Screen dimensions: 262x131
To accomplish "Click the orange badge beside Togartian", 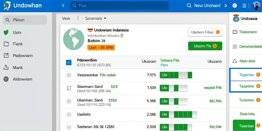I will pos(258,75).
